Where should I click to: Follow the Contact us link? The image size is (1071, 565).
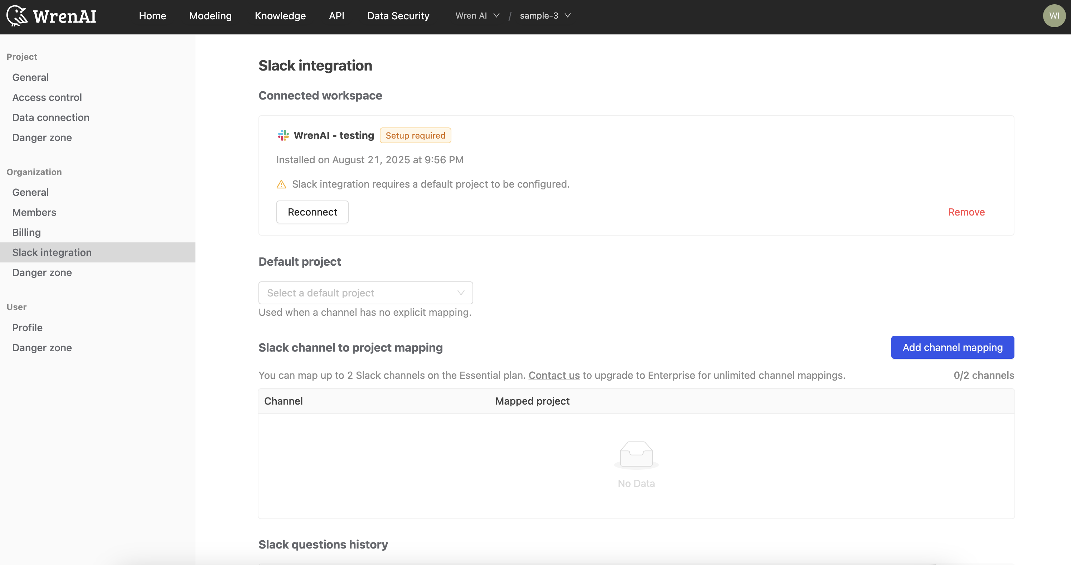click(x=554, y=375)
